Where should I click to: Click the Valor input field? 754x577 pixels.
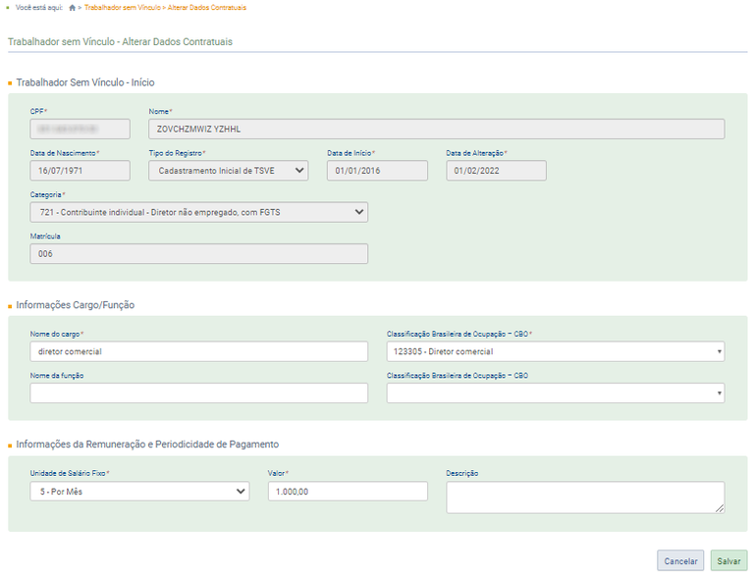pos(348,492)
